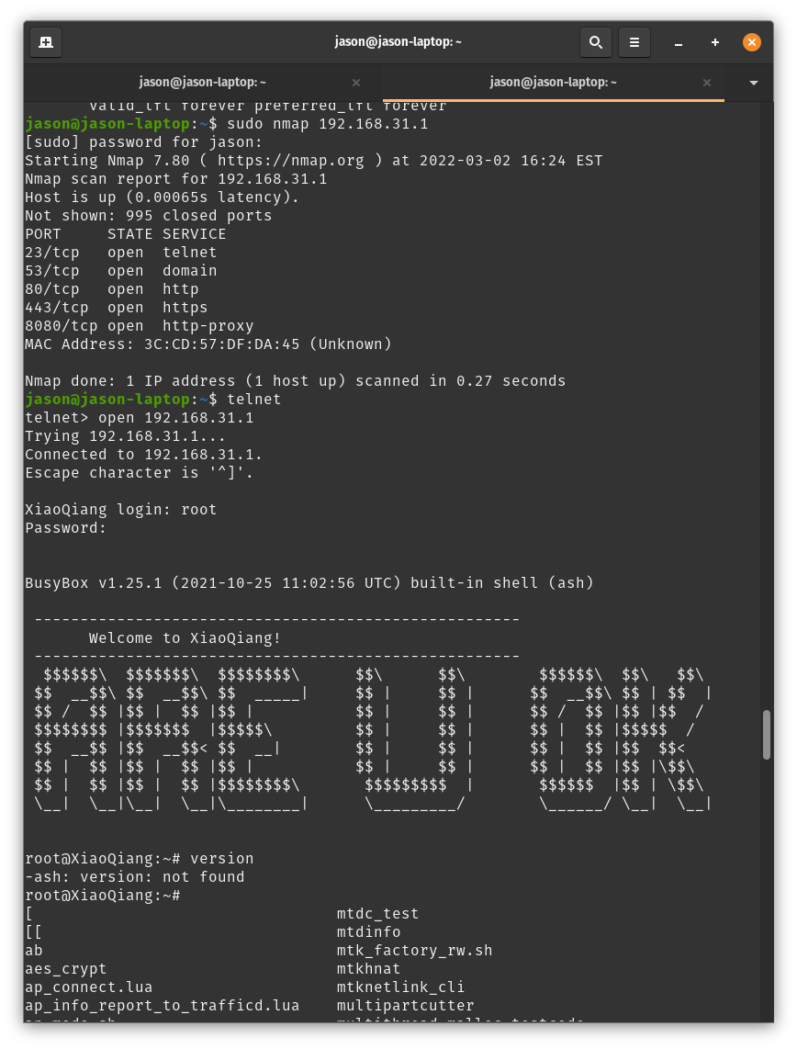Open the terminal search tool
The image size is (797, 1049).
595,42
